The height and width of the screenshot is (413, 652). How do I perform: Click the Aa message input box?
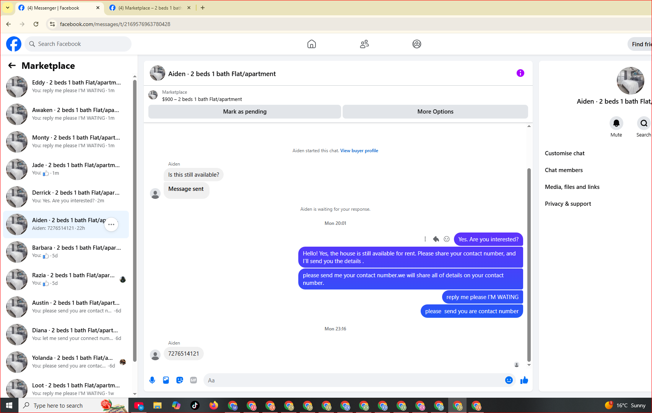coord(359,380)
